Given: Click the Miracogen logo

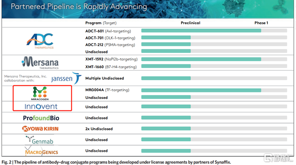Looking at the screenshot, I should [40, 93].
